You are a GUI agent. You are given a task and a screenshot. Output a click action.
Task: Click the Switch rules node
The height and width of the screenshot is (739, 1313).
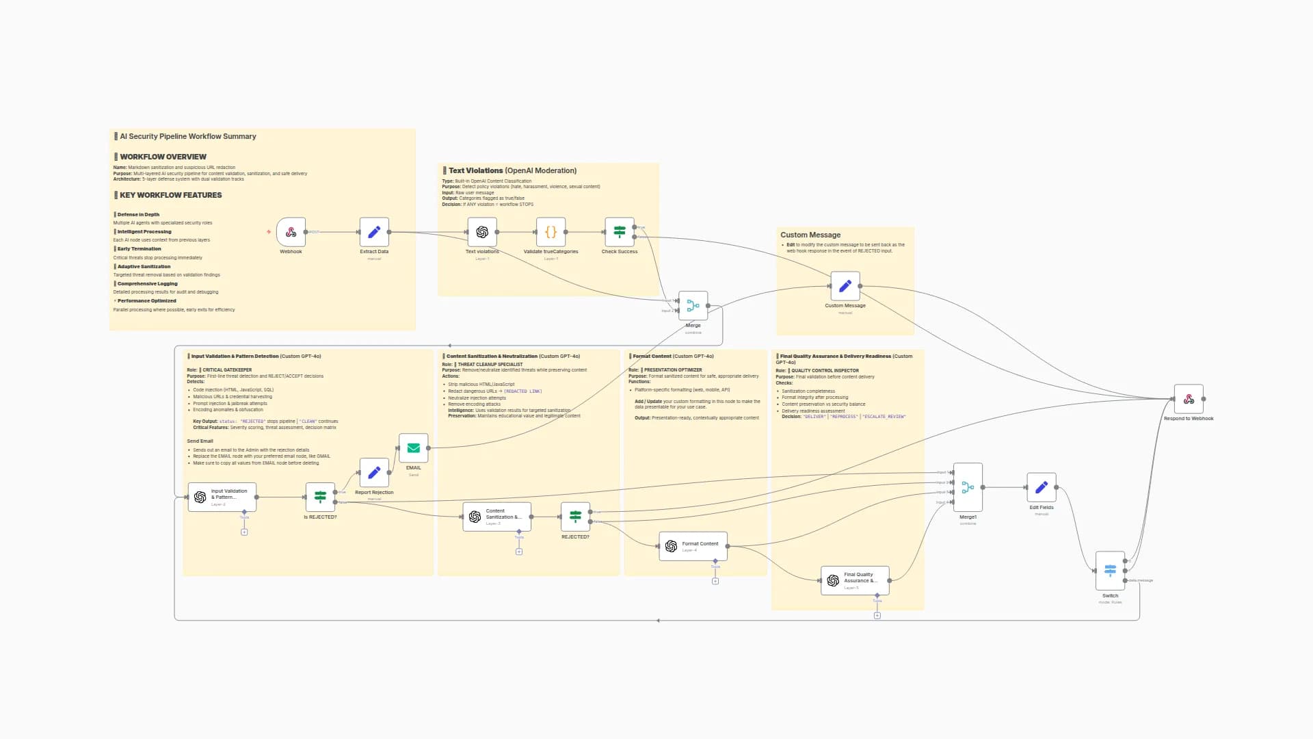click(x=1110, y=571)
